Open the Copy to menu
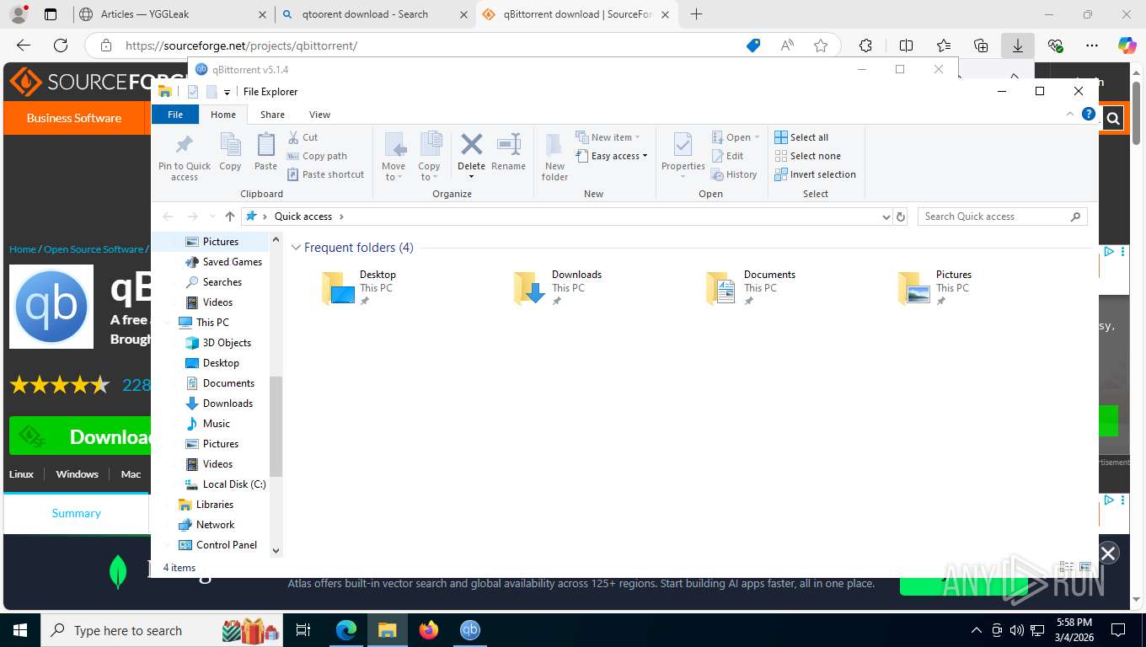The height and width of the screenshot is (647, 1146). [429, 157]
